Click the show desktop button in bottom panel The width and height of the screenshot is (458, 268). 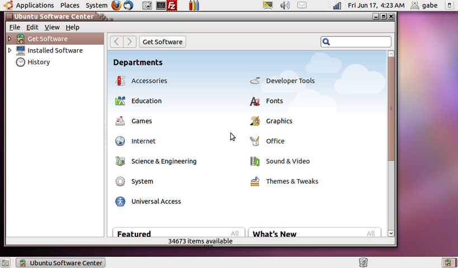pyautogui.click(x=5, y=263)
